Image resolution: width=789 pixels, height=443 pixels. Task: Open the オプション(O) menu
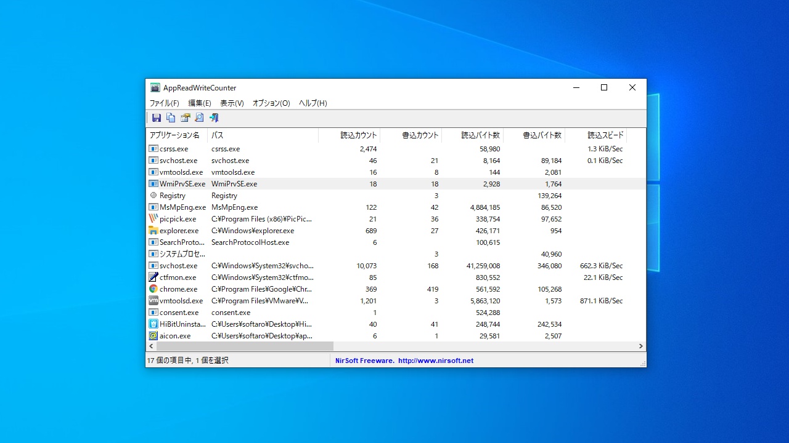[x=271, y=103]
